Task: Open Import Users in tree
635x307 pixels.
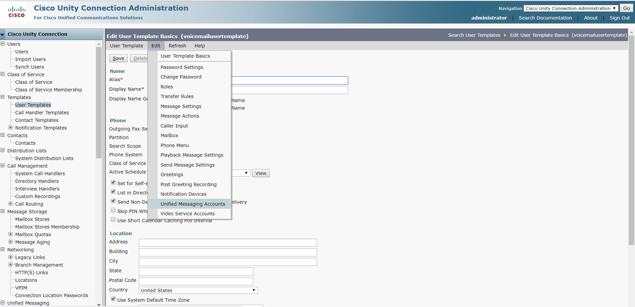Action: [x=30, y=59]
